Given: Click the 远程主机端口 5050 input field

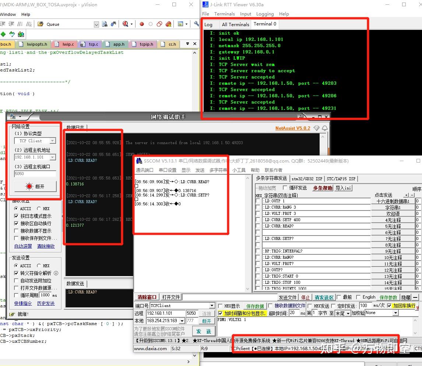Looking at the screenshot, I should pos(35,174).
